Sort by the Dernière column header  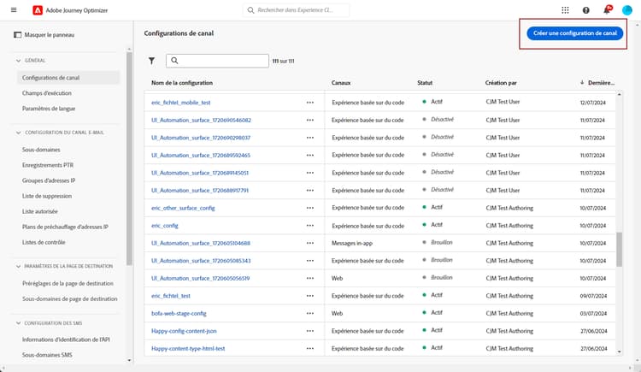tap(602, 82)
